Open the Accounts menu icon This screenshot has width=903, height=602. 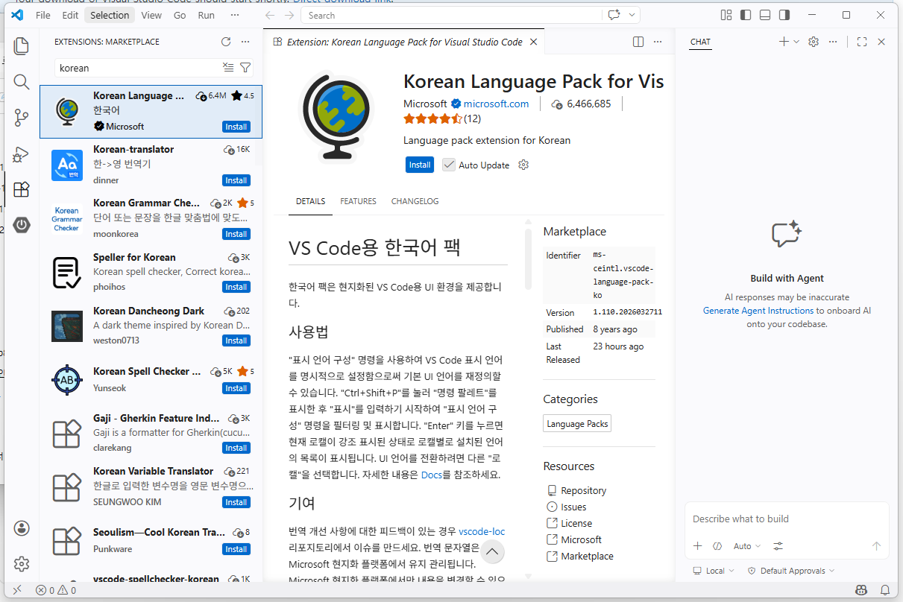tap(22, 528)
